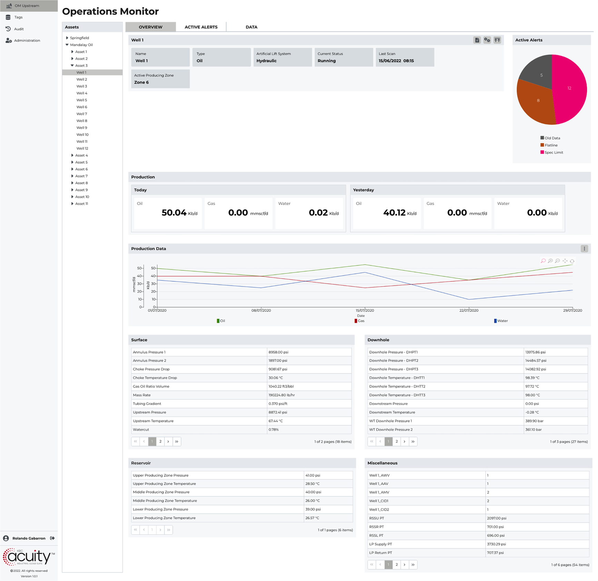The height and width of the screenshot is (581, 598).
Task: Zoom in on the Production Data chart
Action: pyautogui.click(x=550, y=261)
